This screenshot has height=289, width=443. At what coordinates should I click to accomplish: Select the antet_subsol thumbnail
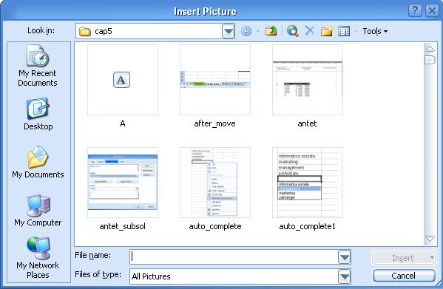pyautogui.click(x=123, y=183)
